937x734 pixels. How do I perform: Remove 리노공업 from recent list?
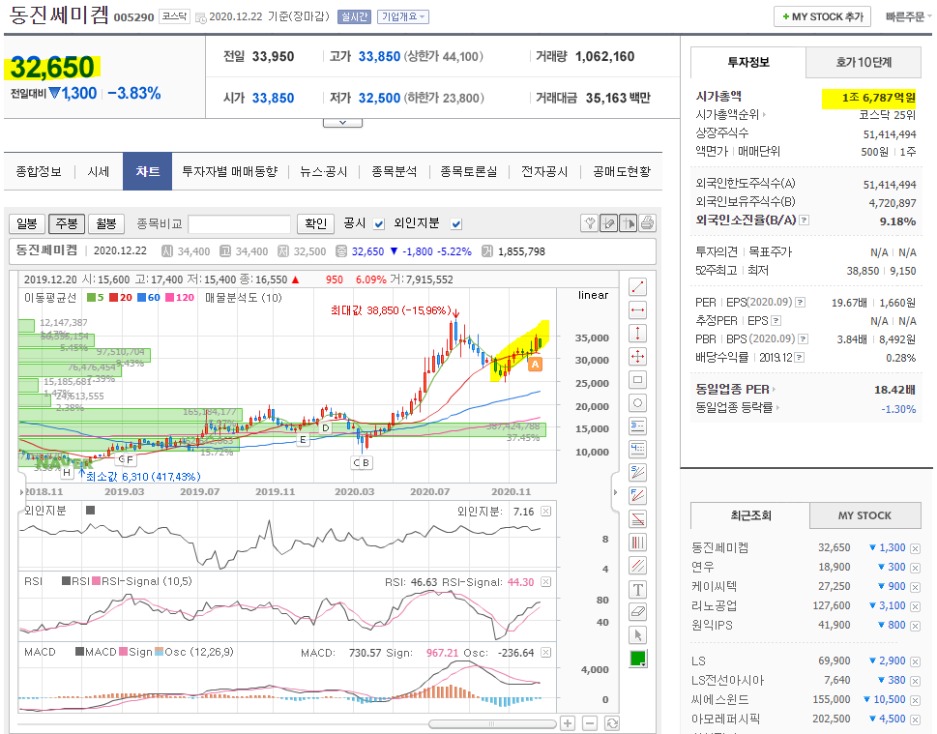point(915,606)
